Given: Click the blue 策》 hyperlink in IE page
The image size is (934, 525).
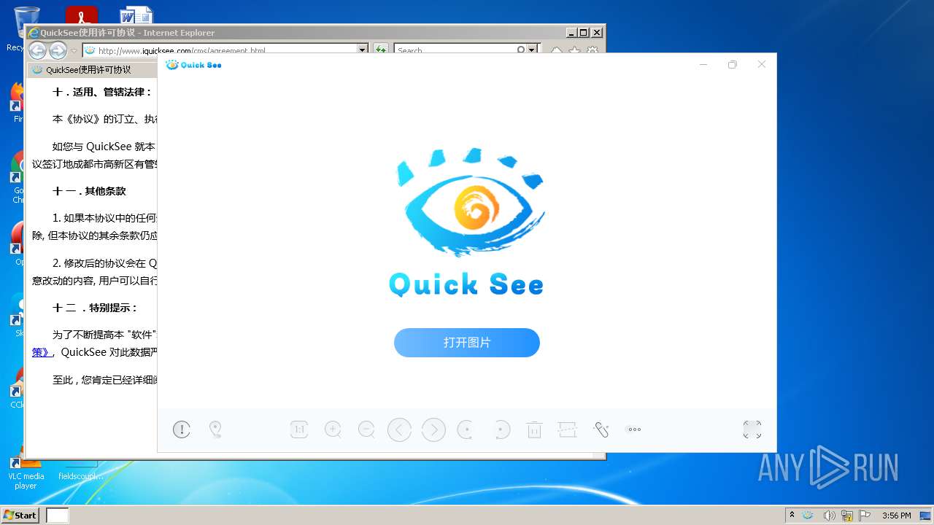Looking at the screenshot, I should click(x=42, y=352).
